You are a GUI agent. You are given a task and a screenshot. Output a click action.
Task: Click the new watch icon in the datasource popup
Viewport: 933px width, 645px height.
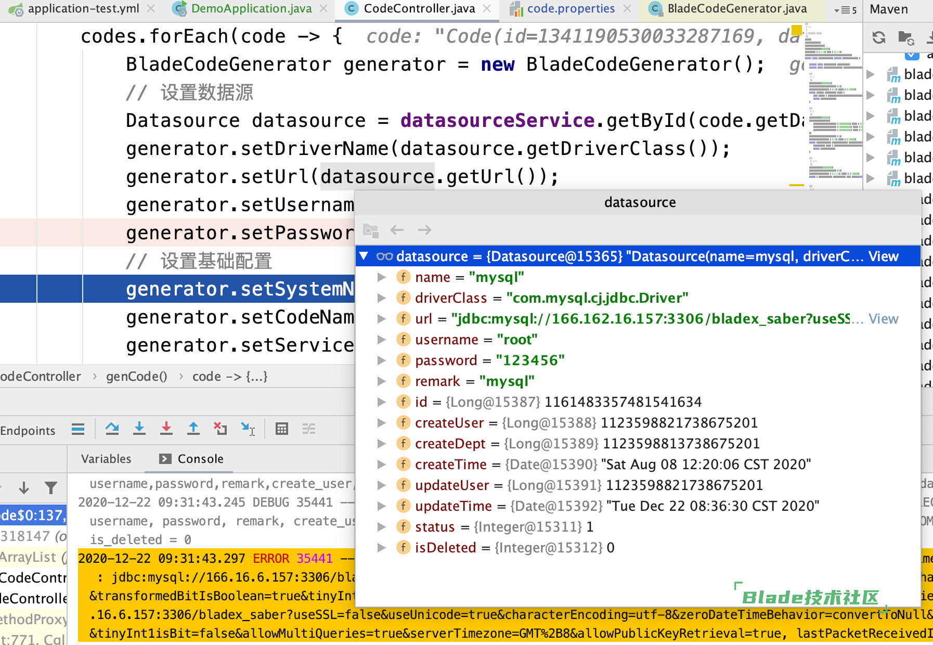[x=371, y=230]
